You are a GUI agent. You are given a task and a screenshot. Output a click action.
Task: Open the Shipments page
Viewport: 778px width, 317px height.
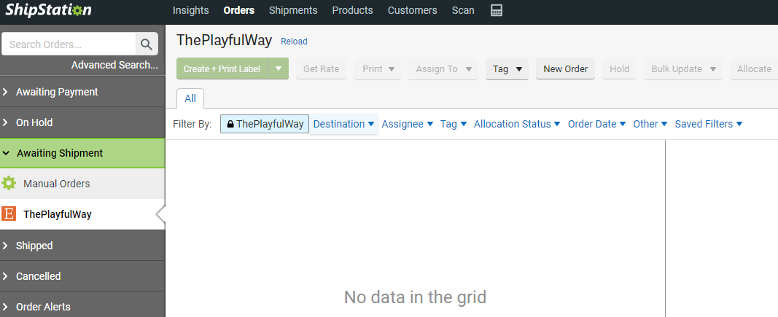(292, 10)
